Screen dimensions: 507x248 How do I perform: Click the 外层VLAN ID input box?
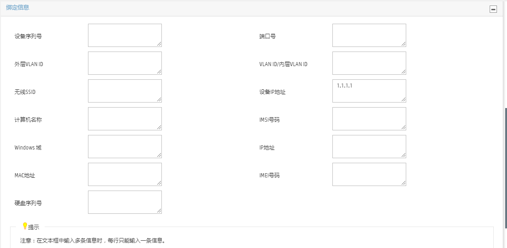coord(124,63)
